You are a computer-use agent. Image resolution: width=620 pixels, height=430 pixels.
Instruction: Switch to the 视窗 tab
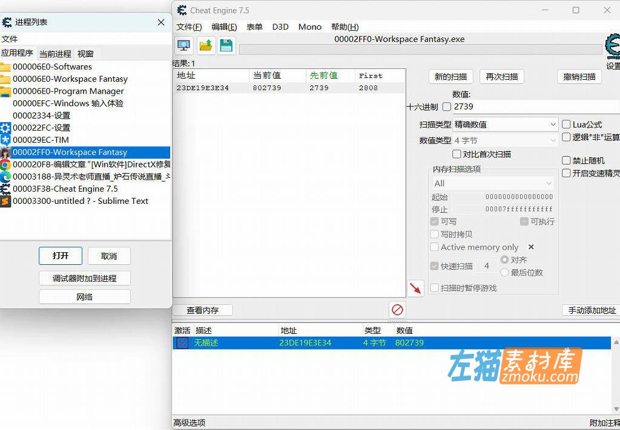pos(86,53)
